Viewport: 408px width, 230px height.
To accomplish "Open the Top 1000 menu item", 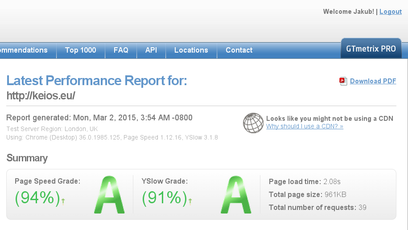I will pyautogui.click(x=81, y=50).
